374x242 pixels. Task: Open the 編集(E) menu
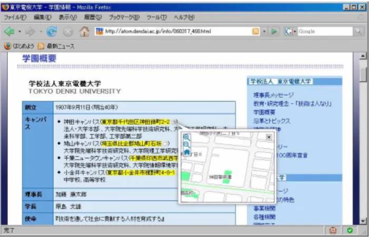pyautogui.click(x=43, y=17)
